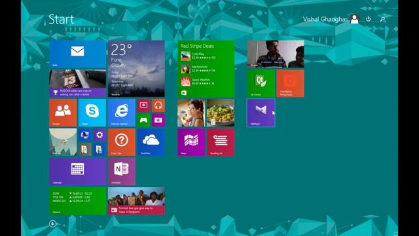The width and height of the screenshot is (419, 236).
Task: Open the Calendar tile
Action: (77, 172)
